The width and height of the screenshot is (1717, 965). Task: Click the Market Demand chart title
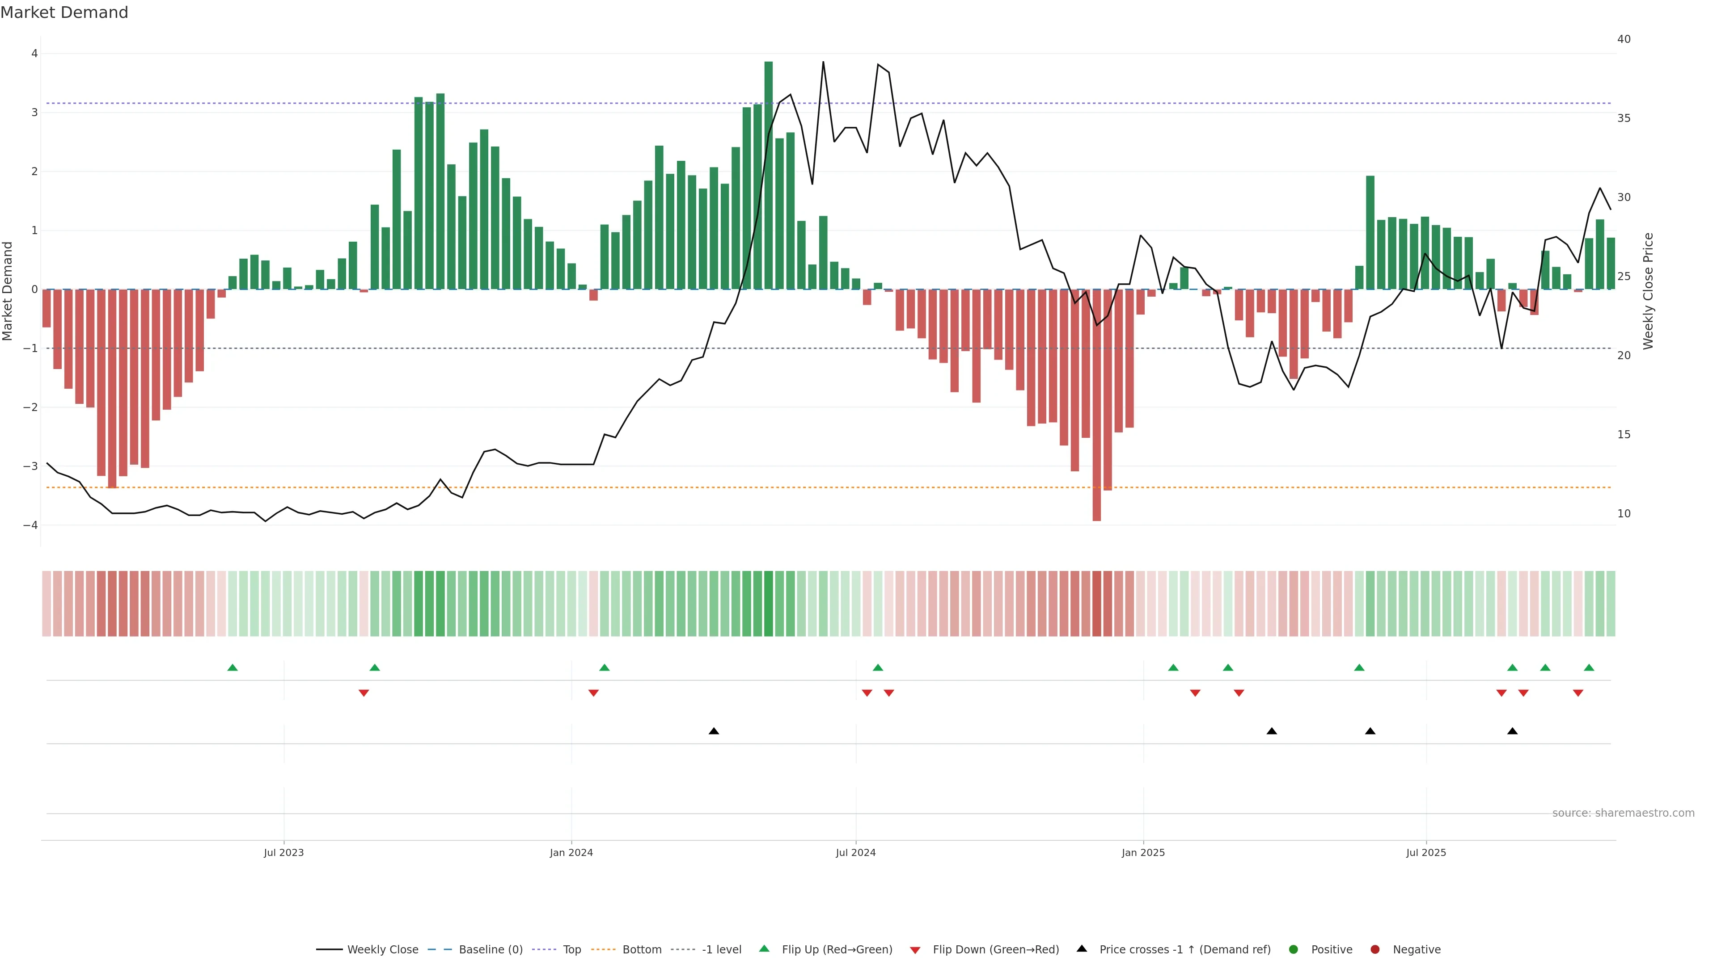tap(64, 13)
